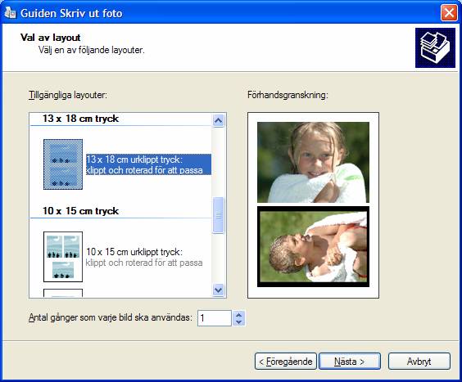Screen dimensions: 462x382
Task: Click the partially visible layout thumbnail at list bottom
Action: coord(63,293)
